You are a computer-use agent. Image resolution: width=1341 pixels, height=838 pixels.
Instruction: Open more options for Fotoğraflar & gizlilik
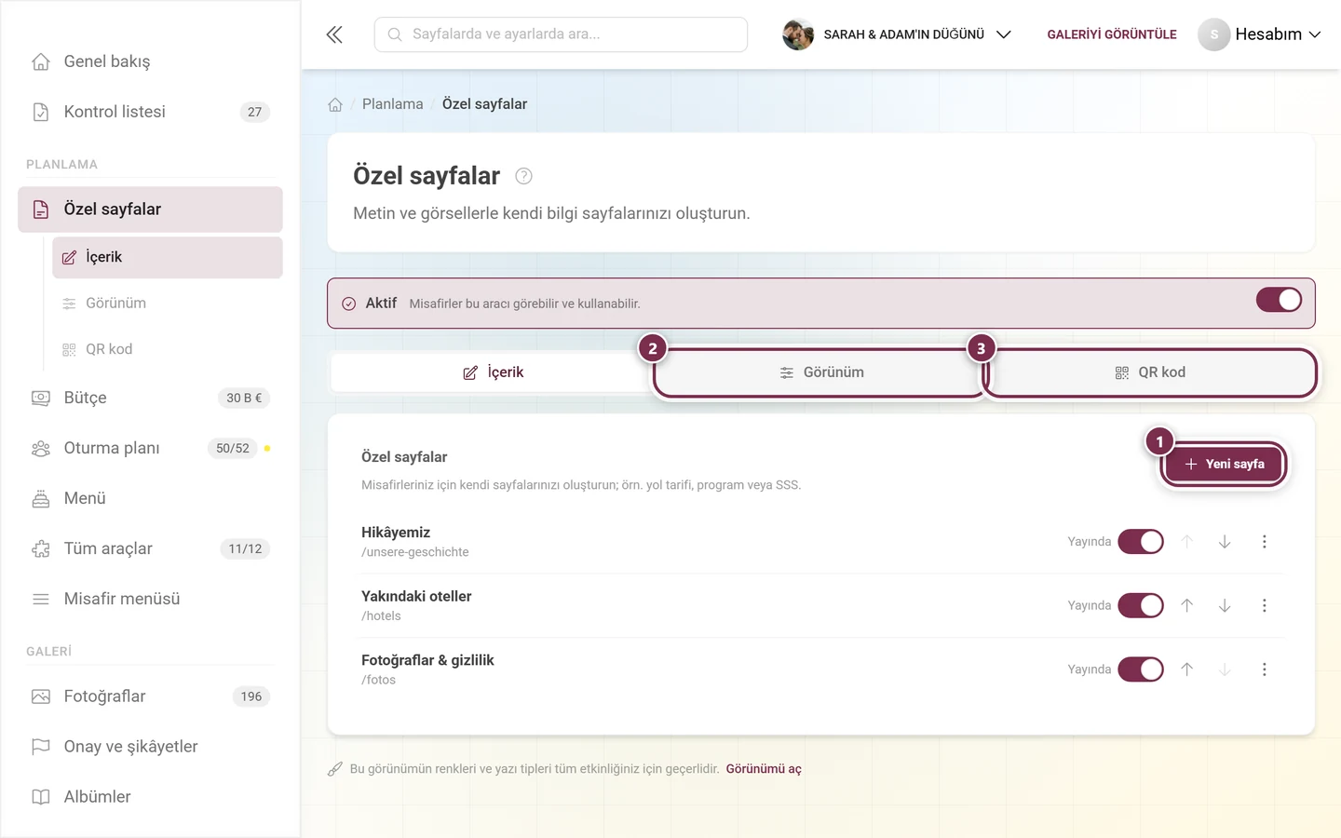1265,669
